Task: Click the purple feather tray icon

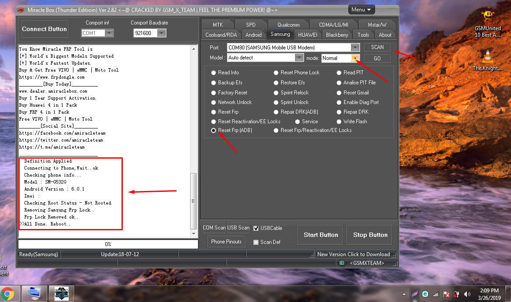Action: tap(414, 294)
